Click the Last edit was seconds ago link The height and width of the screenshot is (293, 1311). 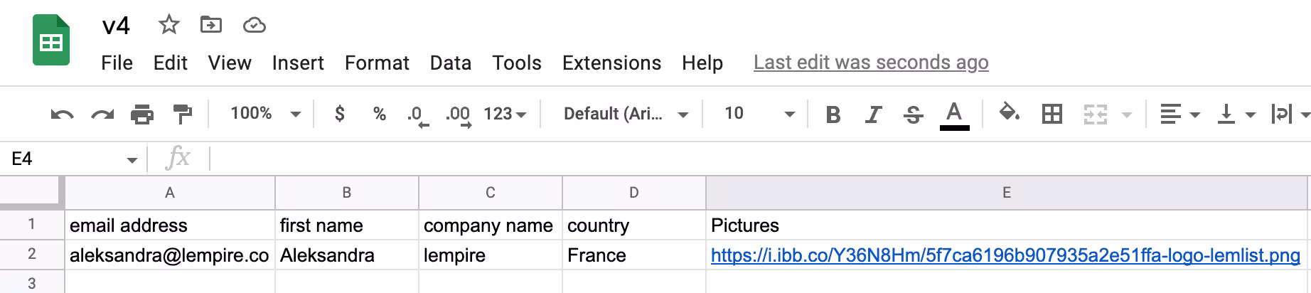click(x=871, y=63)
